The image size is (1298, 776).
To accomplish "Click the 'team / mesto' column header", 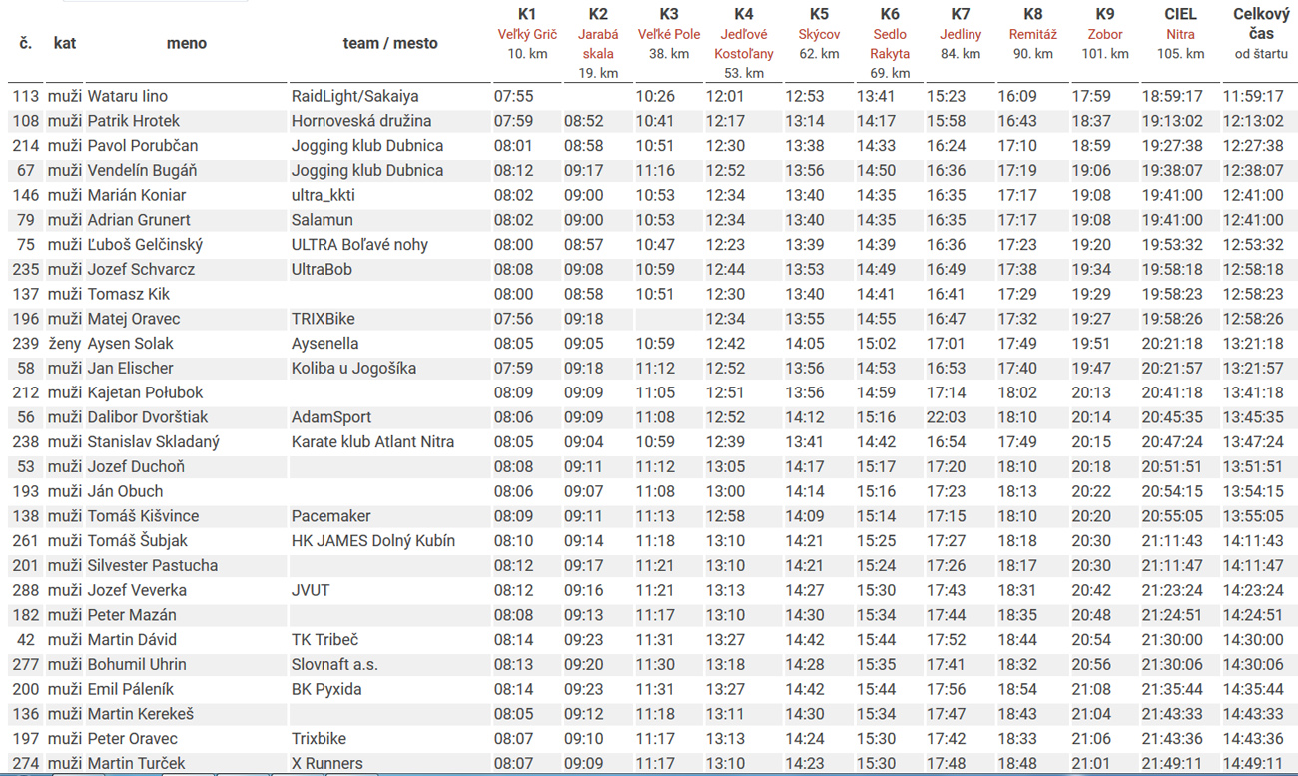I will pyautogui.click(x=390, y=43).
